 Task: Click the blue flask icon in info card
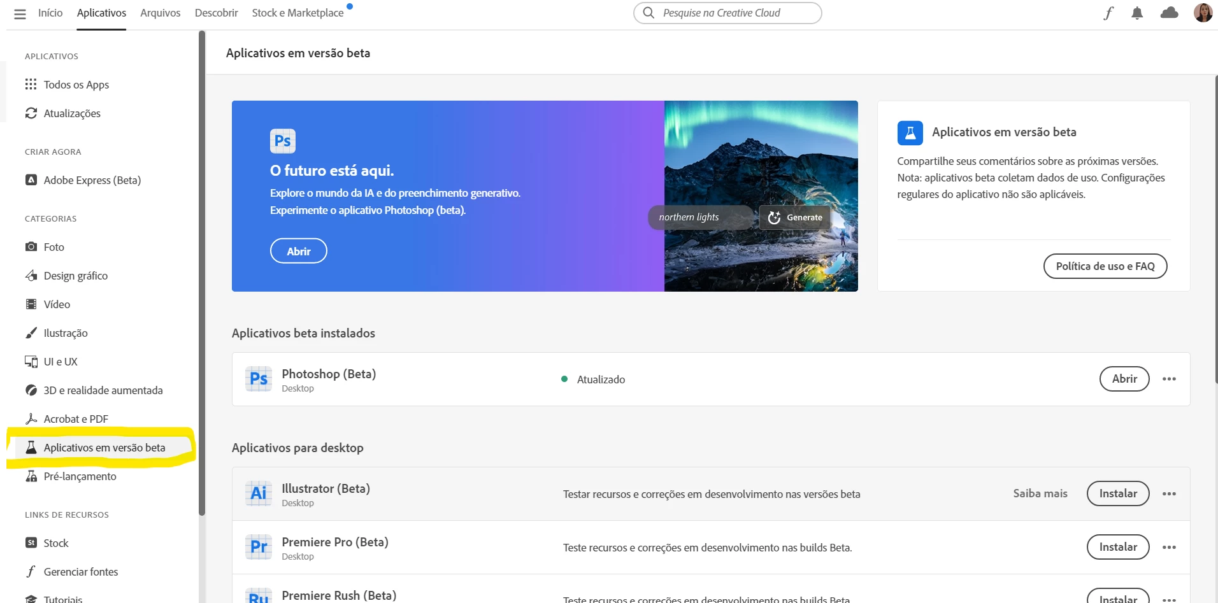click(910, 133)
